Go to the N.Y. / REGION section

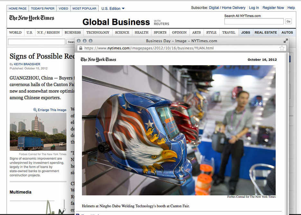49,32
